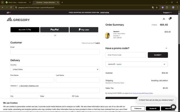Open a new browser tab
The height and width of the screenshot is (112, 180).
(62, 2)
